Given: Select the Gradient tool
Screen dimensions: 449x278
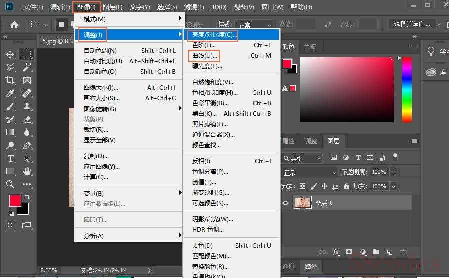Looking at the screenshot, I should click(10, 132).
